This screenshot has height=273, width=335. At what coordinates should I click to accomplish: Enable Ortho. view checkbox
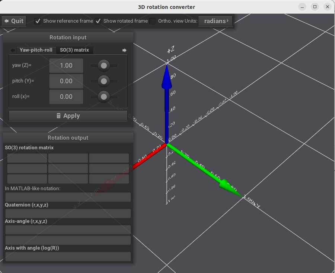[x=153, y=21]
